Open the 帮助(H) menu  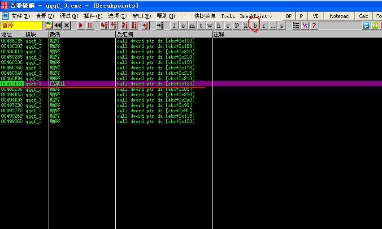pyautogui.click(x=165, y=16)
